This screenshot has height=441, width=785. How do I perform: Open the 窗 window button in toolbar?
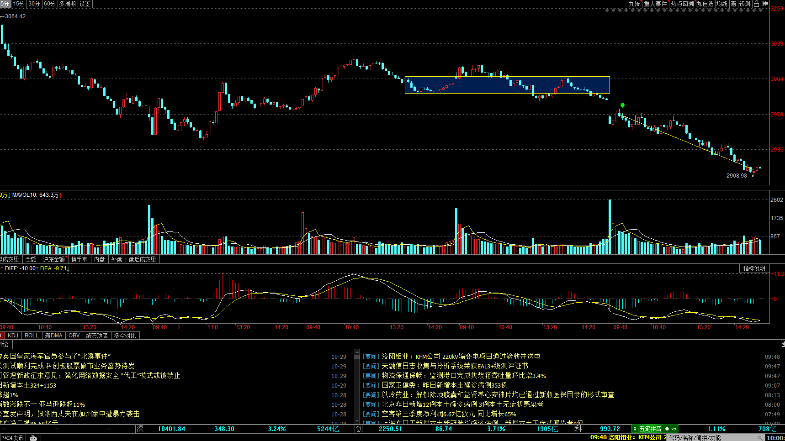(733, 4)
